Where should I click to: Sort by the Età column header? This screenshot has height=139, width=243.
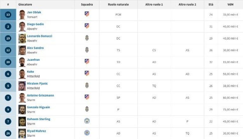click(x=211, y=4)
